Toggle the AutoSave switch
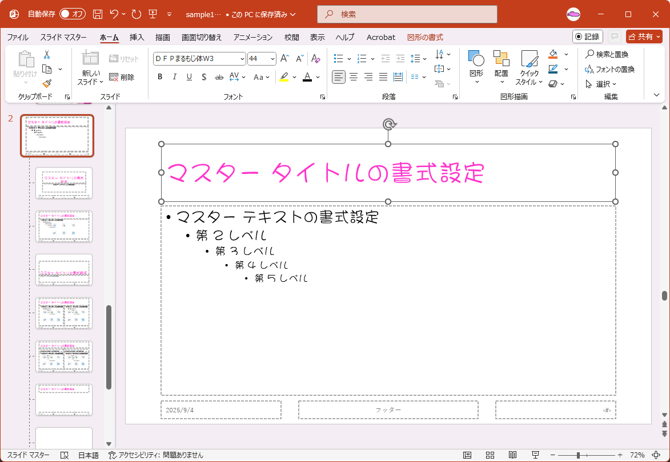 (72, 14)
